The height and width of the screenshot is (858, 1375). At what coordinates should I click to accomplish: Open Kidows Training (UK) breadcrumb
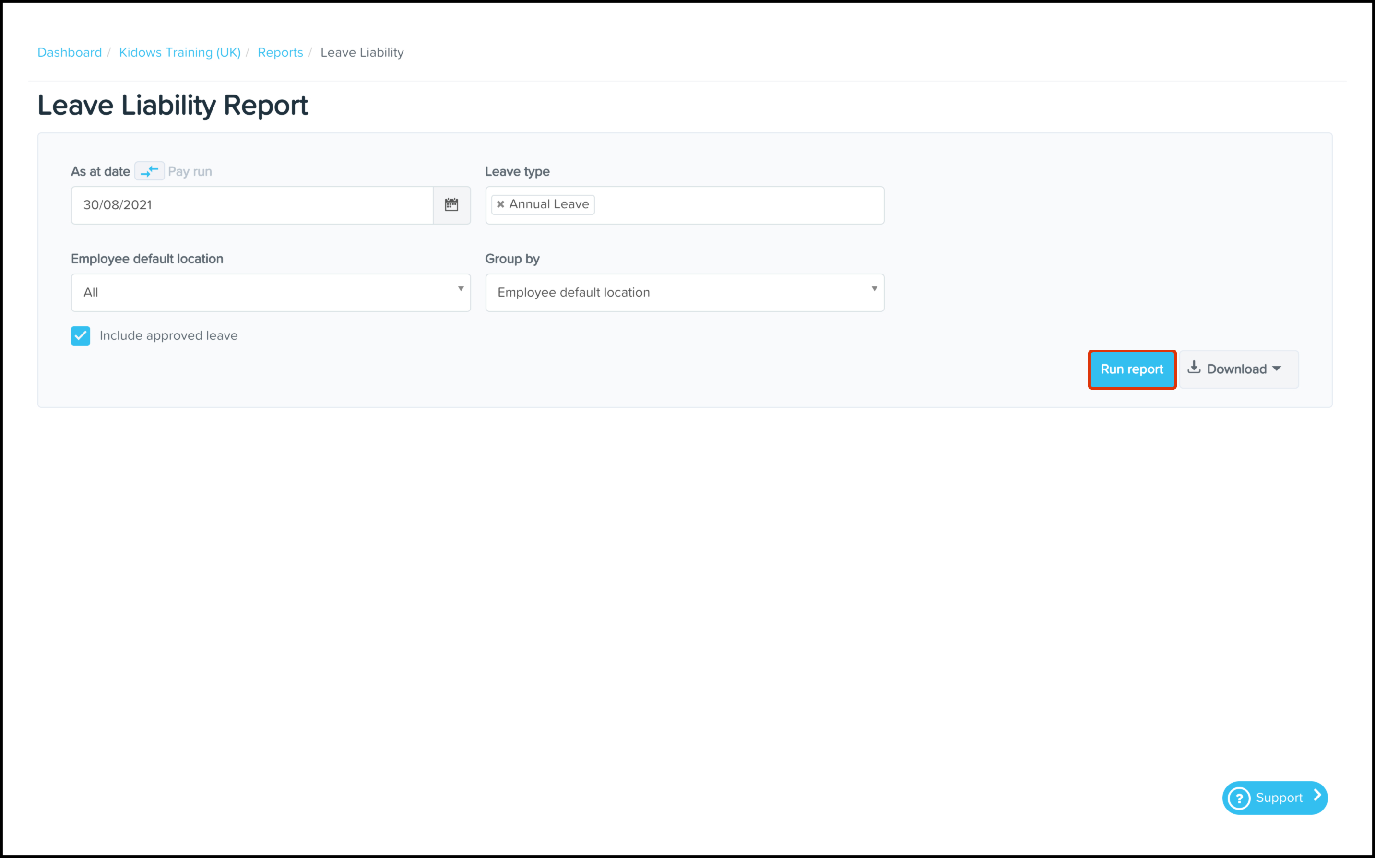[x=180, y=52]
